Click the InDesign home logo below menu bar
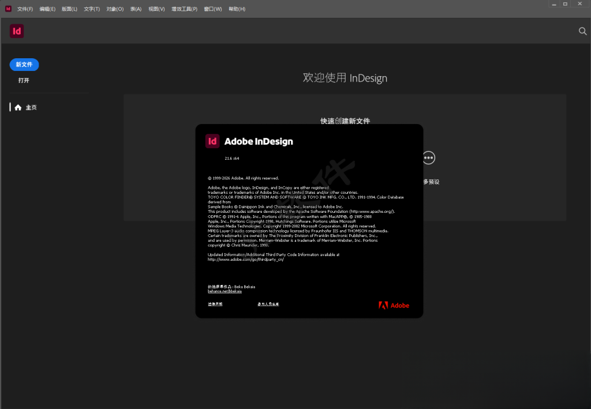The width and height of the screenshot is (591, 409). pyautogui.click(x=17, y=31)
